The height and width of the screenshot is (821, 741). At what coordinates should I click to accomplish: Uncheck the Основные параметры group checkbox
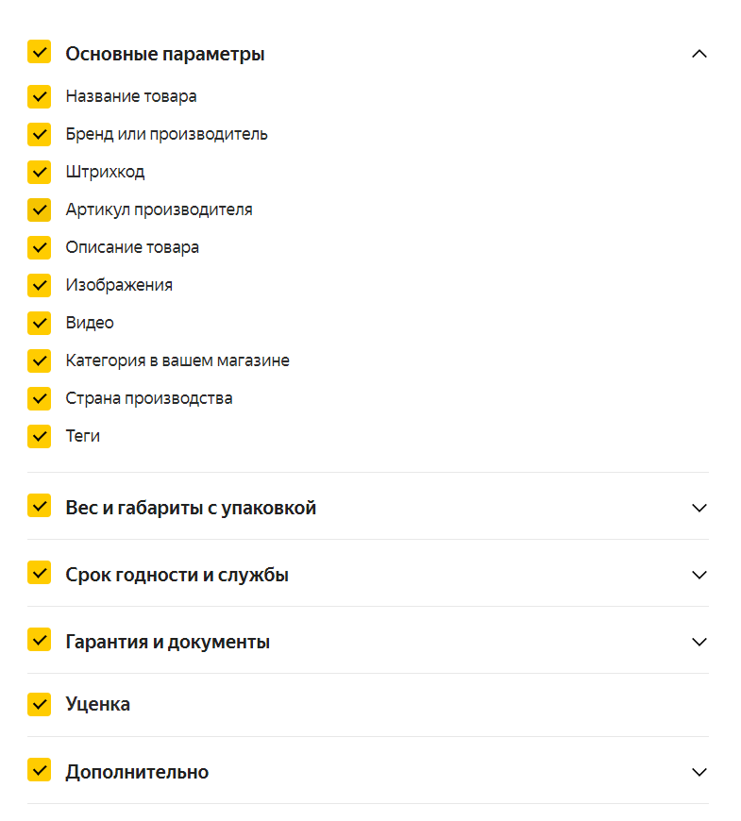(x=39, y=52)
